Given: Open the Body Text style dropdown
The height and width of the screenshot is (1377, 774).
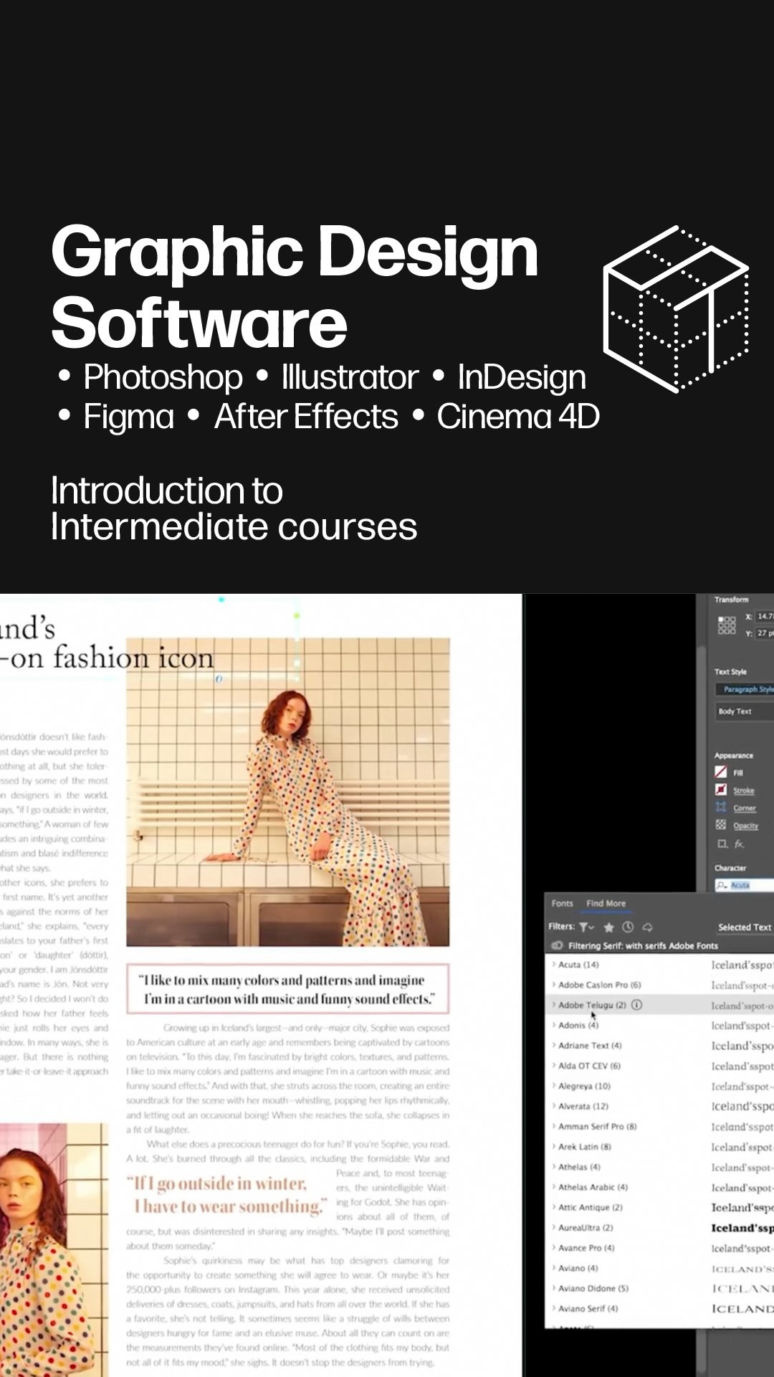Looking at the screenshot, I should [x=744, y=711].
